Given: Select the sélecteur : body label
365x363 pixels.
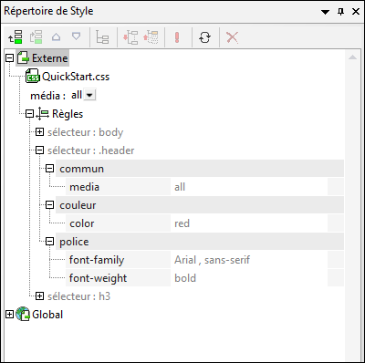Looking at the screenshot, I should [86, 132].
